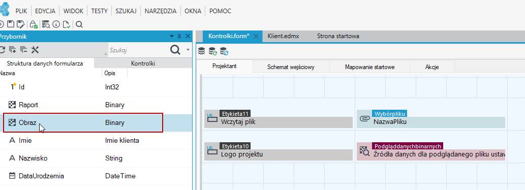The height and width of the screenshot is (190, 525).
Task: Open the OKNA menu
Action: coord(193,11)
